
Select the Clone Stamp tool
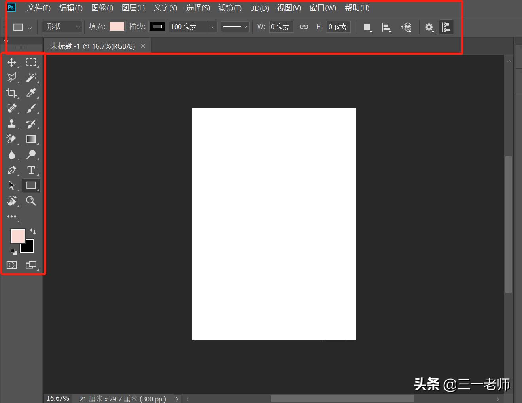click(x=11, y=124)
